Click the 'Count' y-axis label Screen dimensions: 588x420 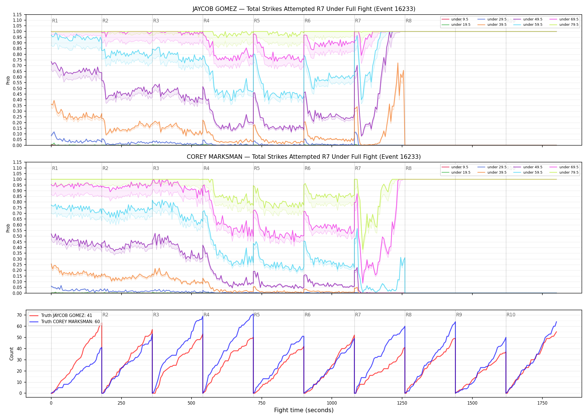pos(11,354)
